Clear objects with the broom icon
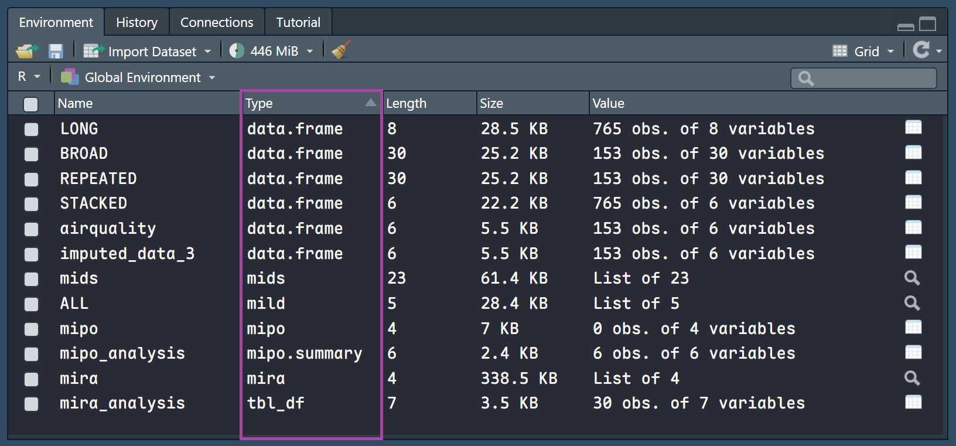The height and width of the screenshot is (446, 956). pos(341,50)
